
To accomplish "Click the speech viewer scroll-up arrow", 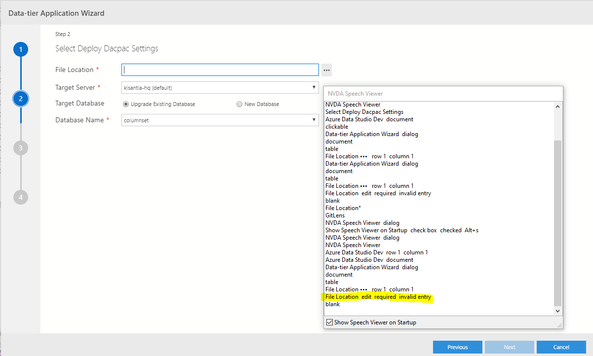I will (557, 106).
